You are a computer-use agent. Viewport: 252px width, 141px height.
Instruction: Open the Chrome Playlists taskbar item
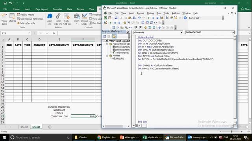[107, 137]
